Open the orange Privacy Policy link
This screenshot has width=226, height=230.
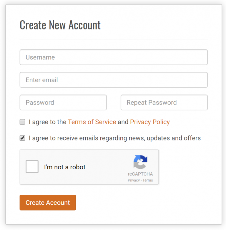[x=150, y=122]
